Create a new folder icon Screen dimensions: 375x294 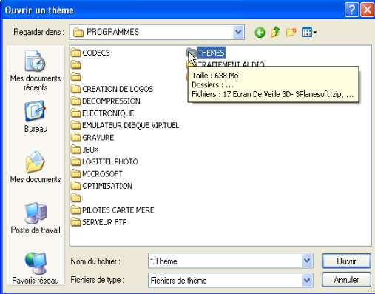point(291,33)
